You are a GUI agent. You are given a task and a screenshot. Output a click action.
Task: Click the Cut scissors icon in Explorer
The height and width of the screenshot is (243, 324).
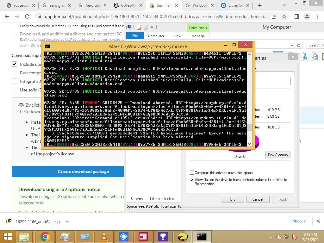[x=305, y=56]
